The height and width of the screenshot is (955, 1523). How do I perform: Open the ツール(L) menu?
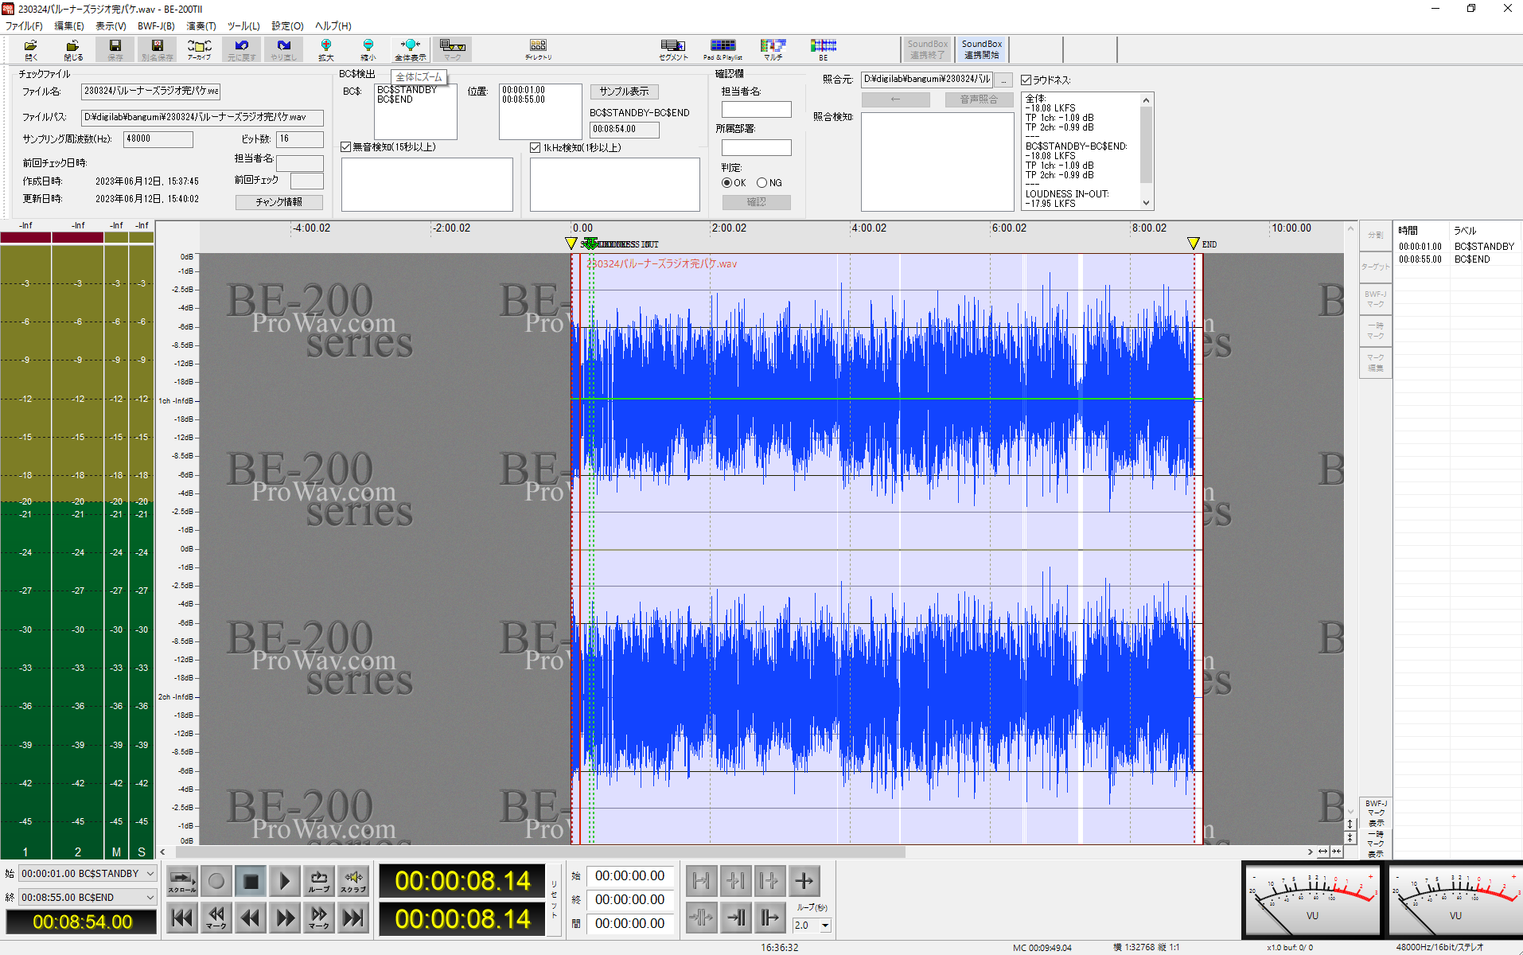click(x=243, y=26)
